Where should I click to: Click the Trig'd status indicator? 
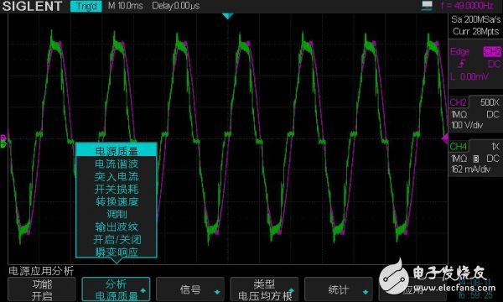click(86, 6)
